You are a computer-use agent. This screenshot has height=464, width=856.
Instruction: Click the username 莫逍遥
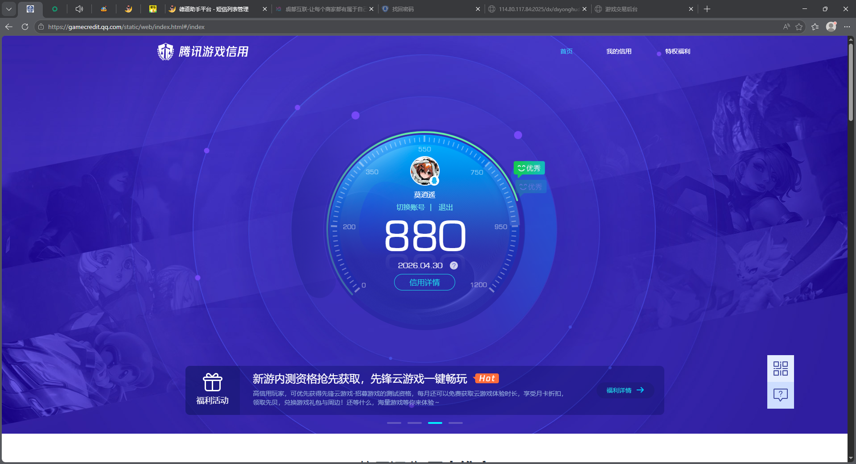click(x=424, y=195)
